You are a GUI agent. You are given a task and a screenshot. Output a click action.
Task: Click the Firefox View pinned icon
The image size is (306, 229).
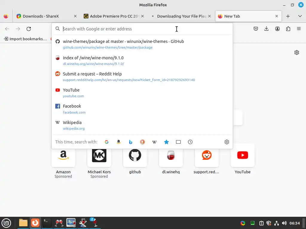6,16
